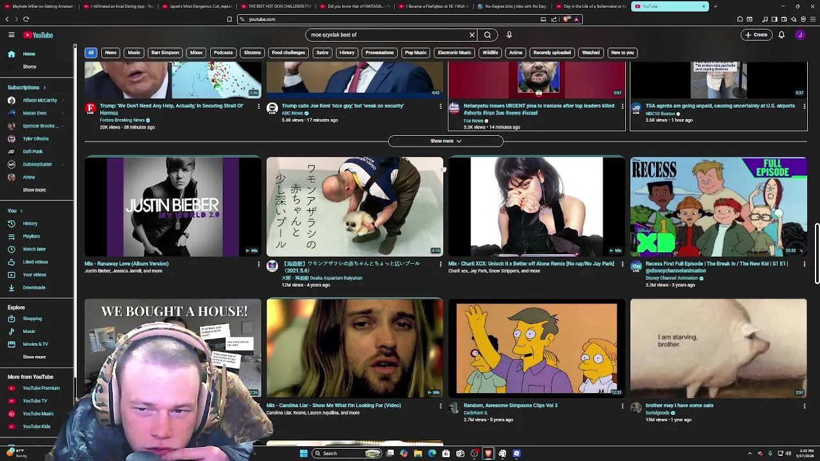Viewport: 820px width, 461px height.
Task: Open YouTube Premium link
Action: coord(37,388)
